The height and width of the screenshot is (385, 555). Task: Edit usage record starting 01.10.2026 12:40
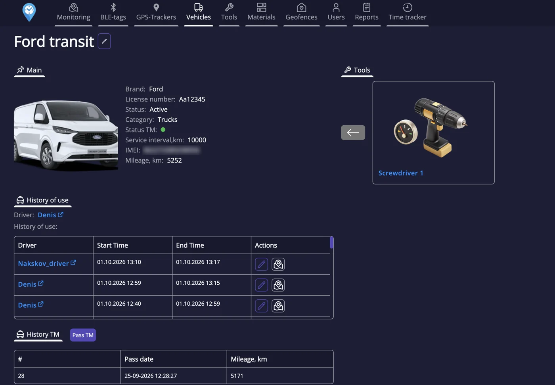pyautogui.click(x=262, y=306)
